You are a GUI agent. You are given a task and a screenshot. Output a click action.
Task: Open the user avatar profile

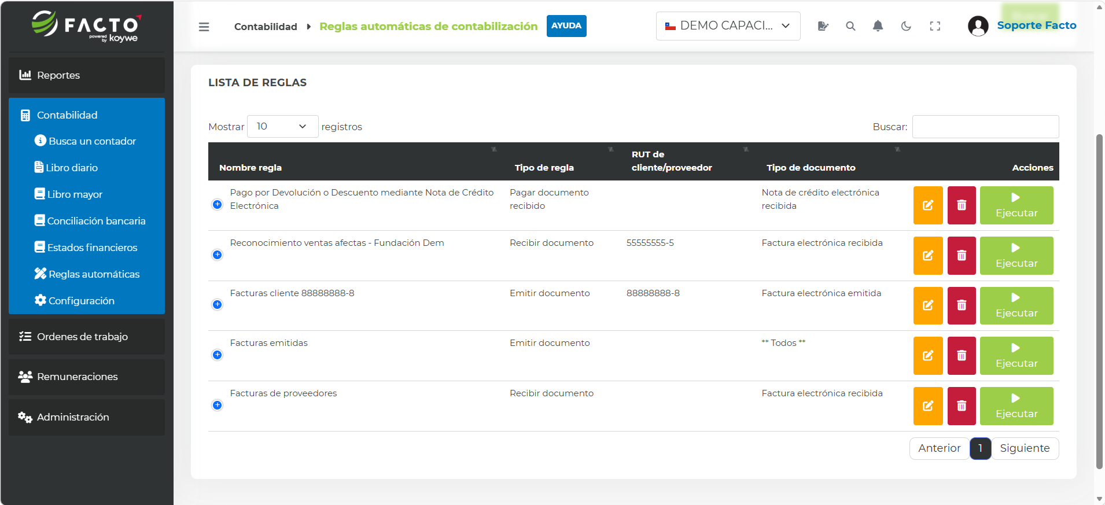(x=978, y=26)
